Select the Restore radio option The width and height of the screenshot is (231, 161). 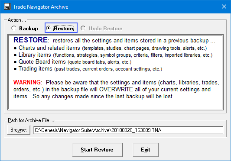pos(61,28)
